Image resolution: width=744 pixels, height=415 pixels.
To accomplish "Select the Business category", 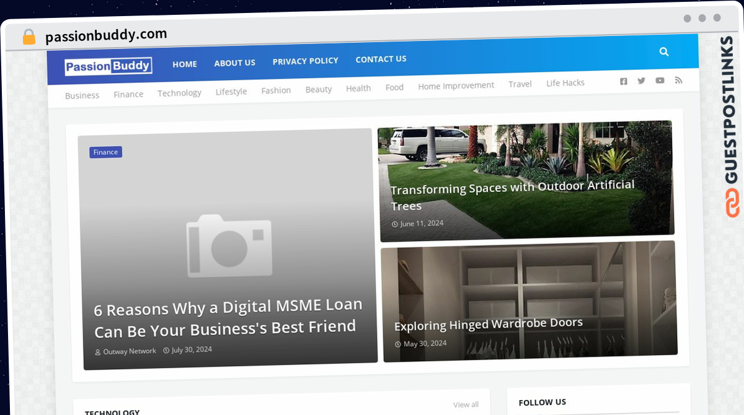I will [82, 95].
